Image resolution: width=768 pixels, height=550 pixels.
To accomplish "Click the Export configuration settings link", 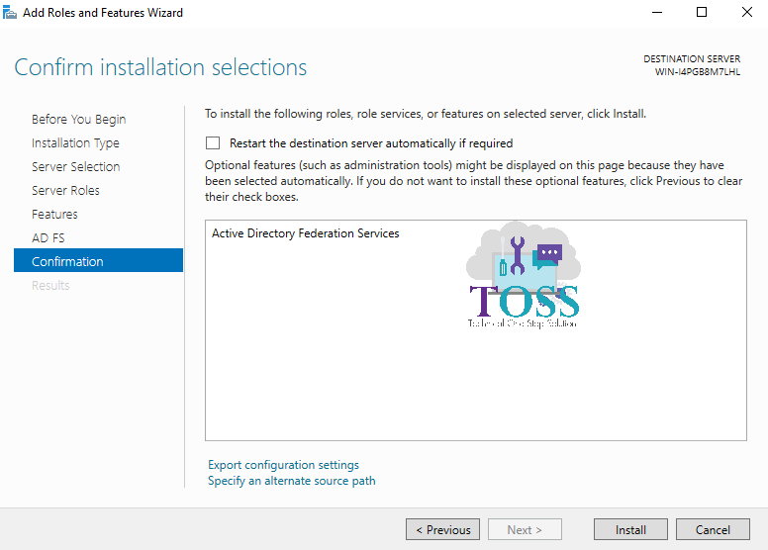I will tap(283, 465).
